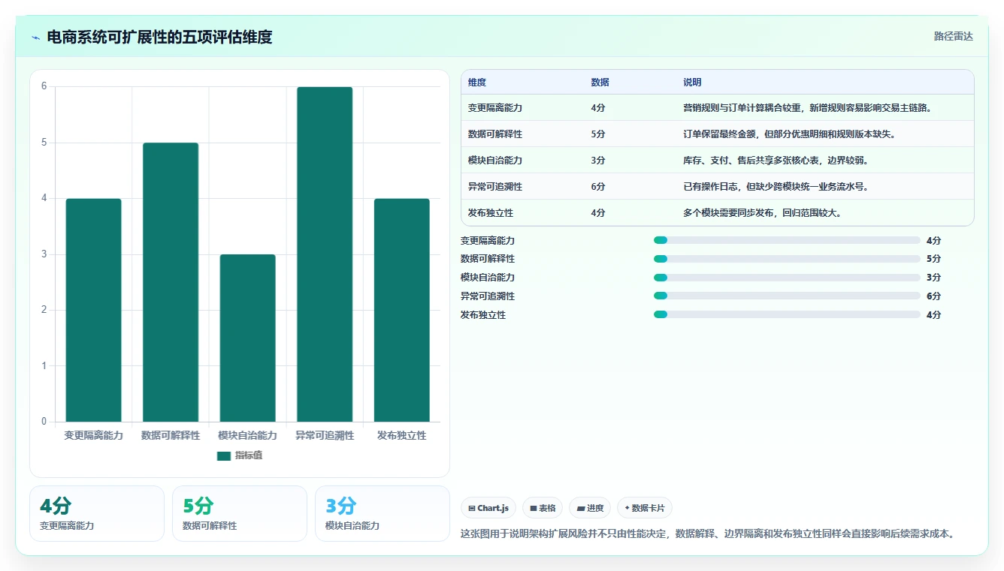Click the 进度 tag chip
This screenshot has width=1004, height=571.
tap(590, 508)
